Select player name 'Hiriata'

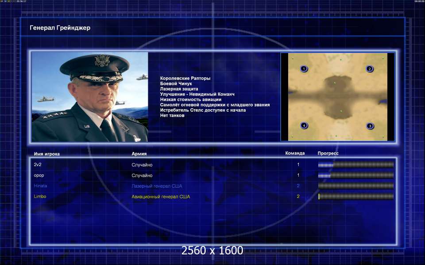tap(40, 186)
